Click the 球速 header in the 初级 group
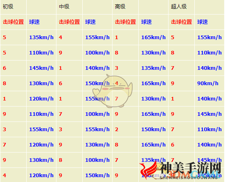This screenshot has height=182, width=225. (x=34, y=22)
